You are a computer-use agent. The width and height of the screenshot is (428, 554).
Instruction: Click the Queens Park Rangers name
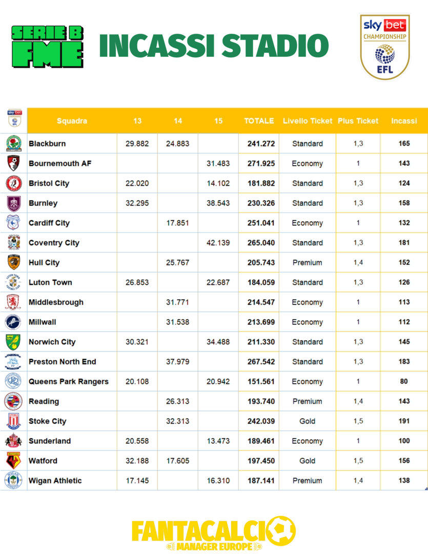69,382
